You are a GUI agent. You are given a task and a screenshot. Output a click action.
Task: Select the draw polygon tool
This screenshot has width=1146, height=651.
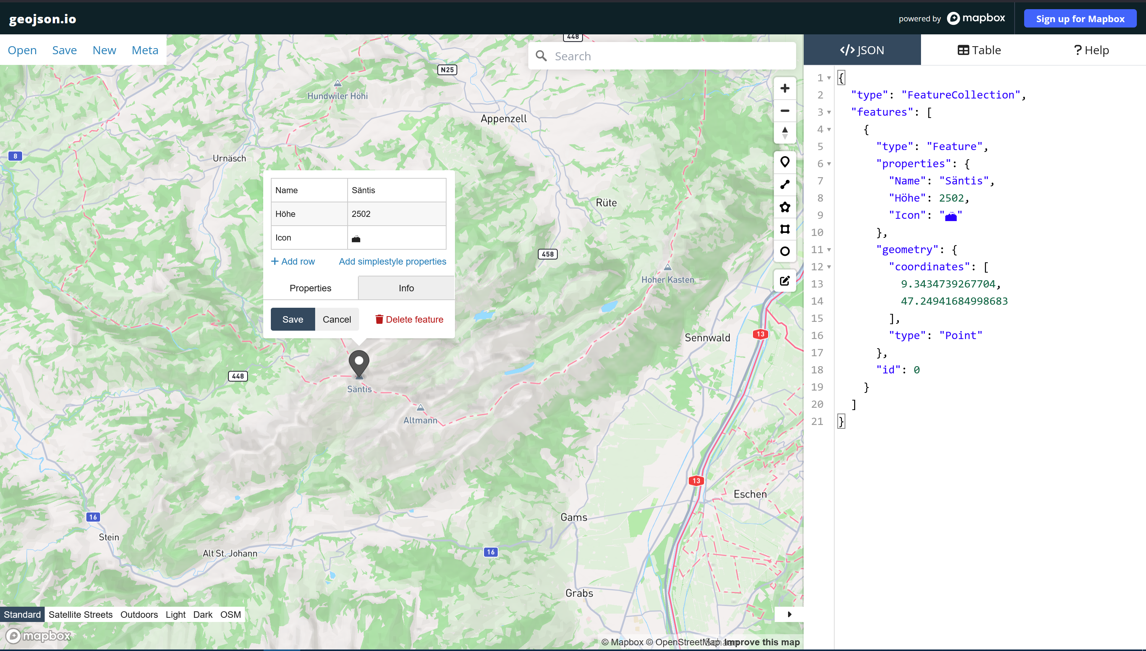pos(785,207)
